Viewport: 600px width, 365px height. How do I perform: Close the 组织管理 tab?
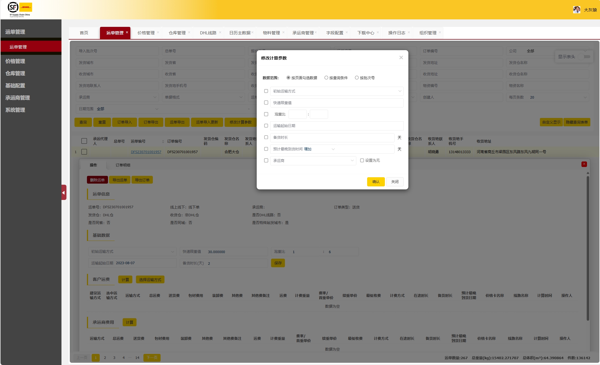440,32
